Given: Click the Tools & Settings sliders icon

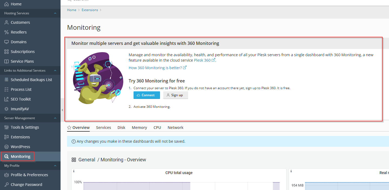Looking at the screenshot, I should pos(6,127).
